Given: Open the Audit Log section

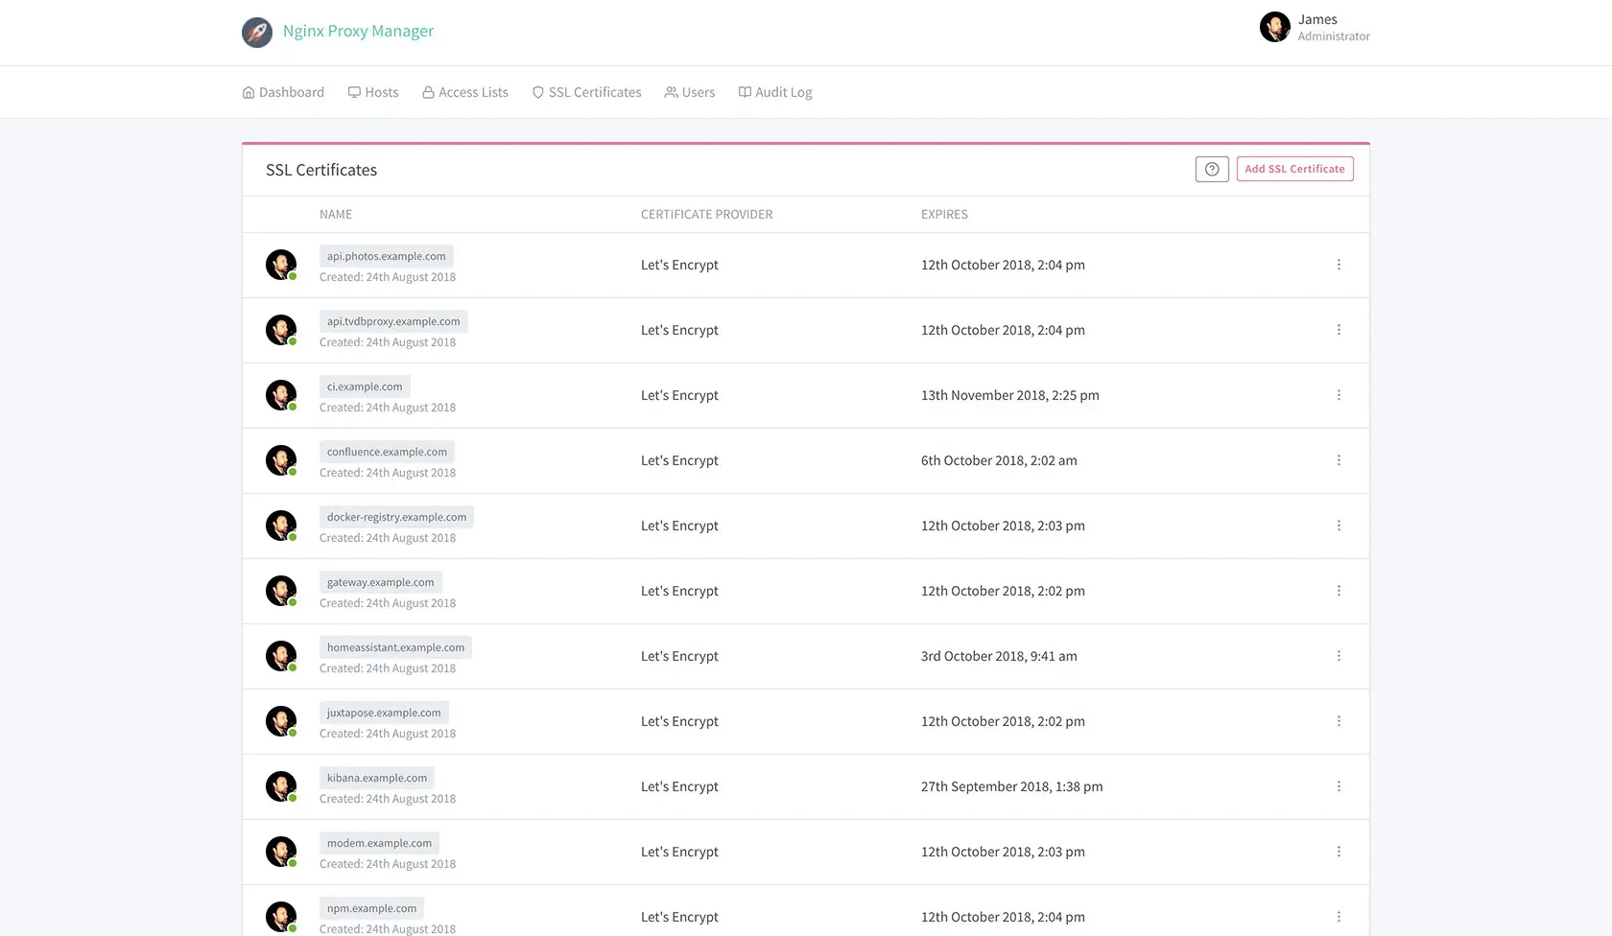Looking at the screenshot, I should [774, 91].
